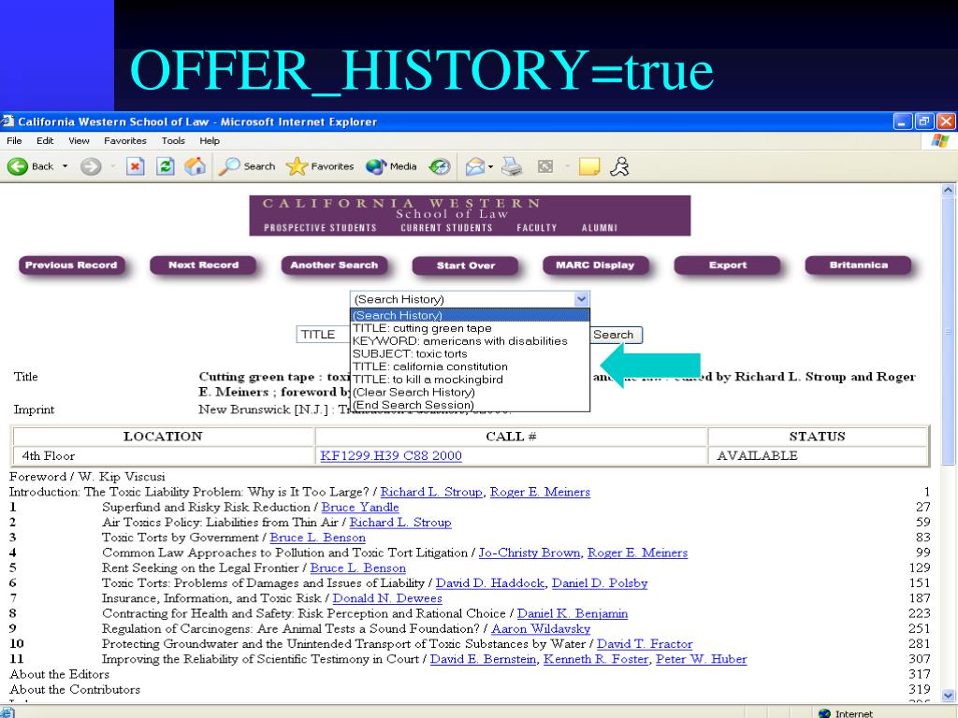The image size is (958, 718).
Task: Click the MARC Display button
Action: click(595, 265)
